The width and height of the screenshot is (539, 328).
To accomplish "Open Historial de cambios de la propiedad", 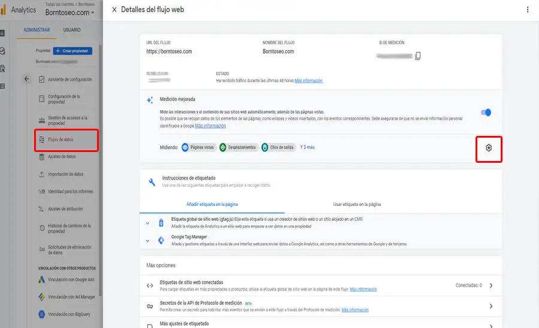I will click(x=65, y=229).
